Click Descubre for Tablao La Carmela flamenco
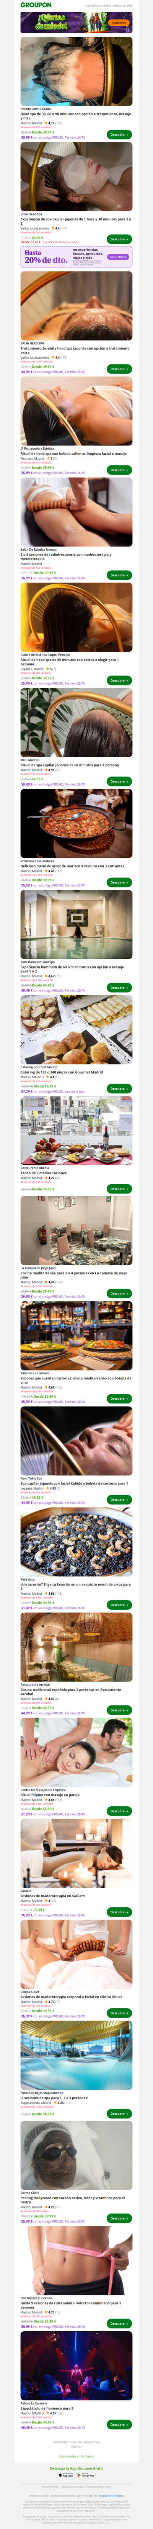 coord(119,2423)
